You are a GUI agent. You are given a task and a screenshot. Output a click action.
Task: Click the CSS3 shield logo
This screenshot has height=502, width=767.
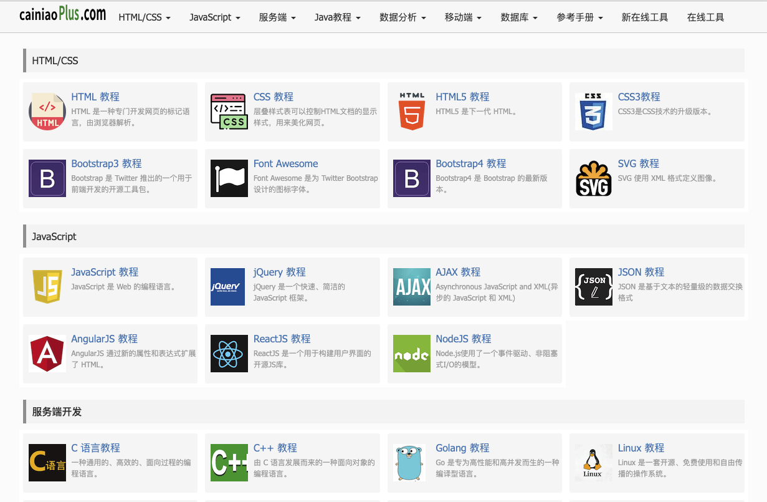pos(594,112)
